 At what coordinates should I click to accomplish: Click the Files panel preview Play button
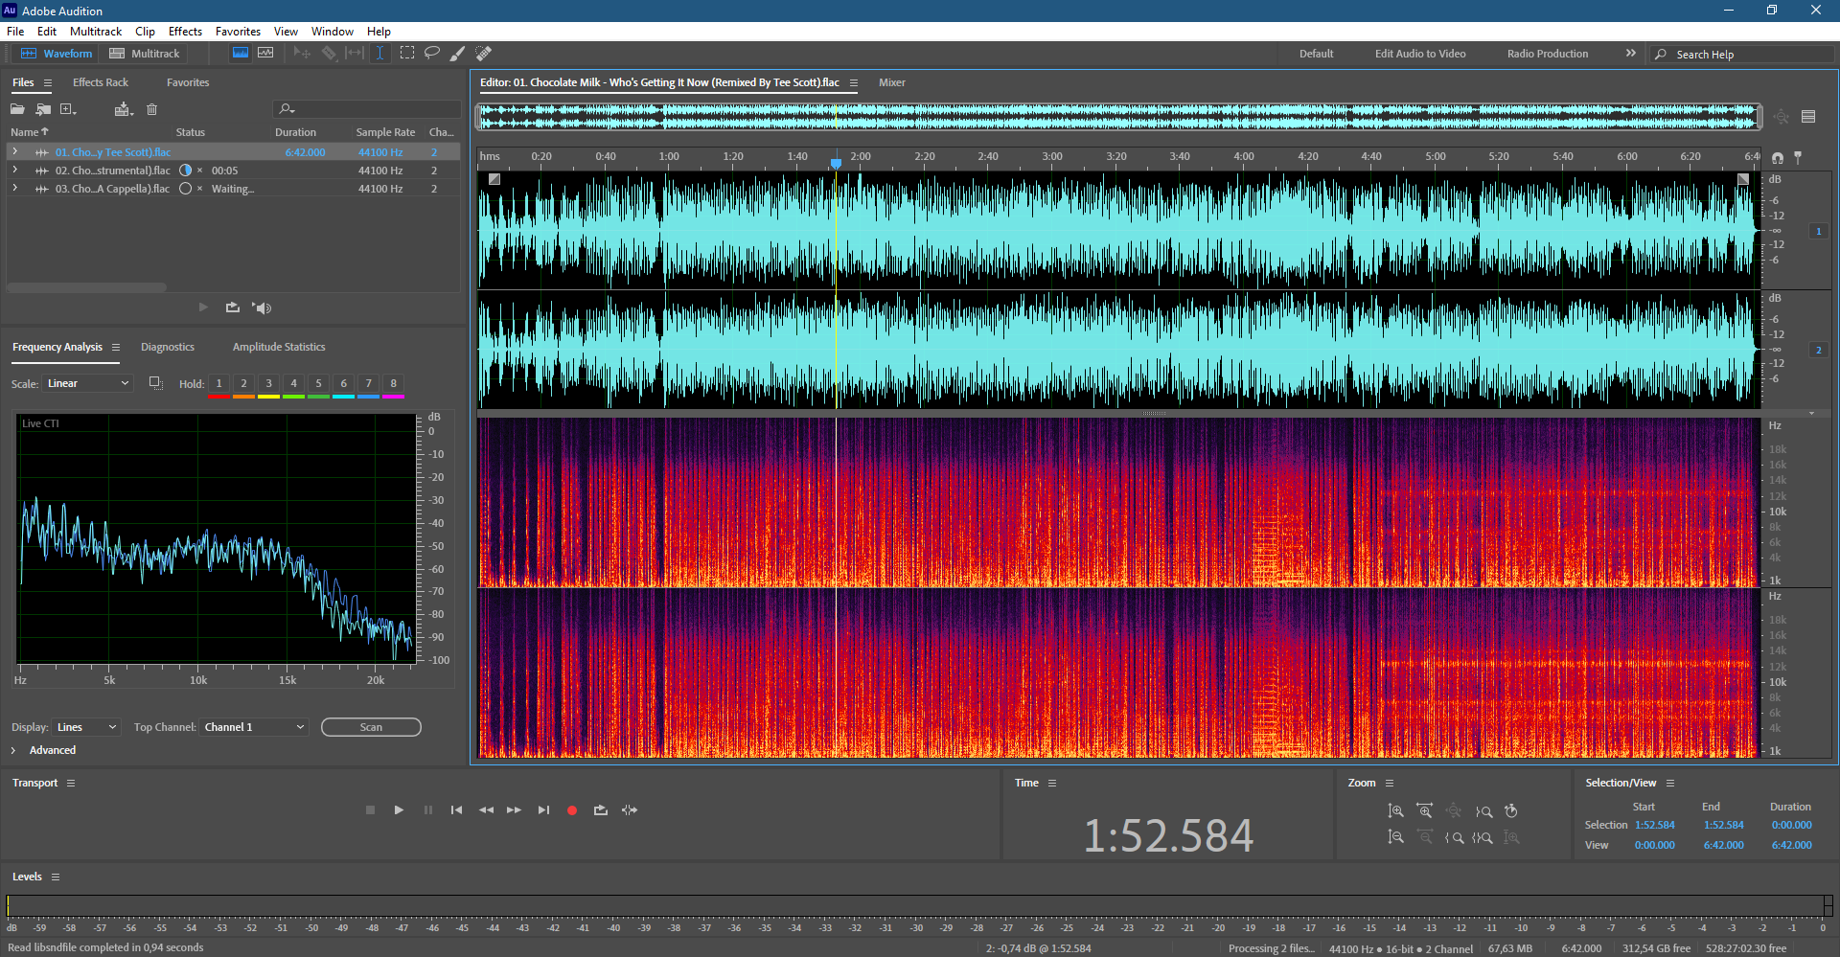pos(203,308)
